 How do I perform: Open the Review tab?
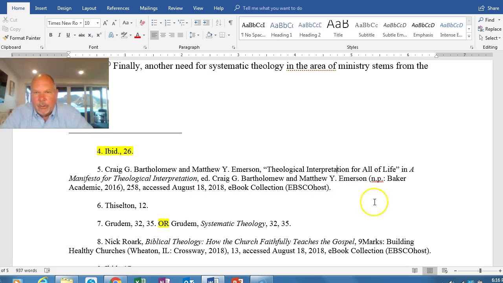[x=175, y=8]
